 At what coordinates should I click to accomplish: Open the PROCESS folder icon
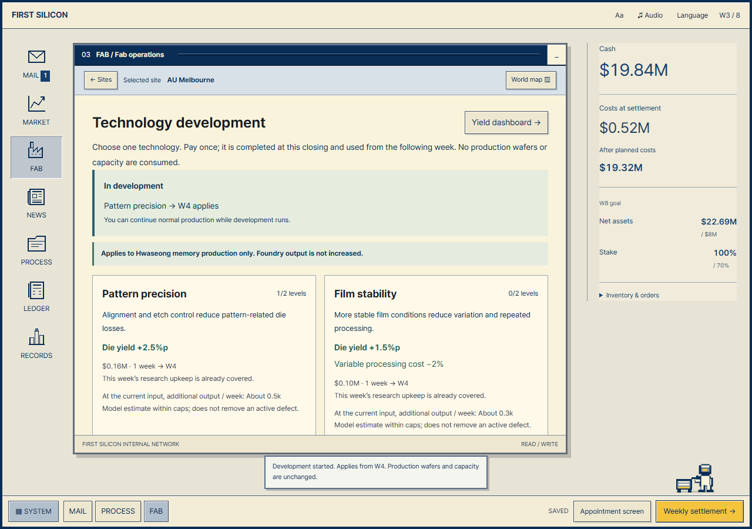click(36, 243)
